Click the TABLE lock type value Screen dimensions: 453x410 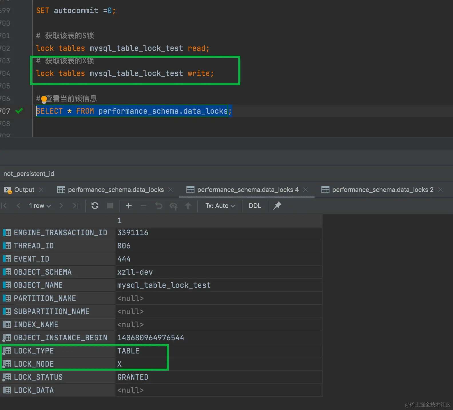tap(219, 351)
